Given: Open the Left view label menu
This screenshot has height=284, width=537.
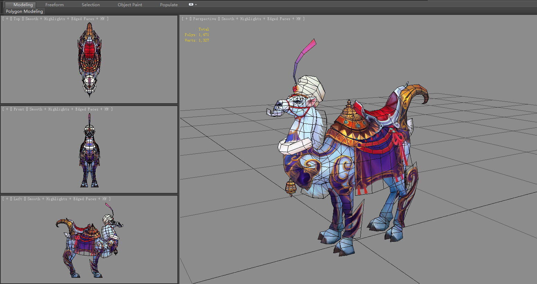Looking at the screenshot, I should pyautogui.click(x=18, y=199).
